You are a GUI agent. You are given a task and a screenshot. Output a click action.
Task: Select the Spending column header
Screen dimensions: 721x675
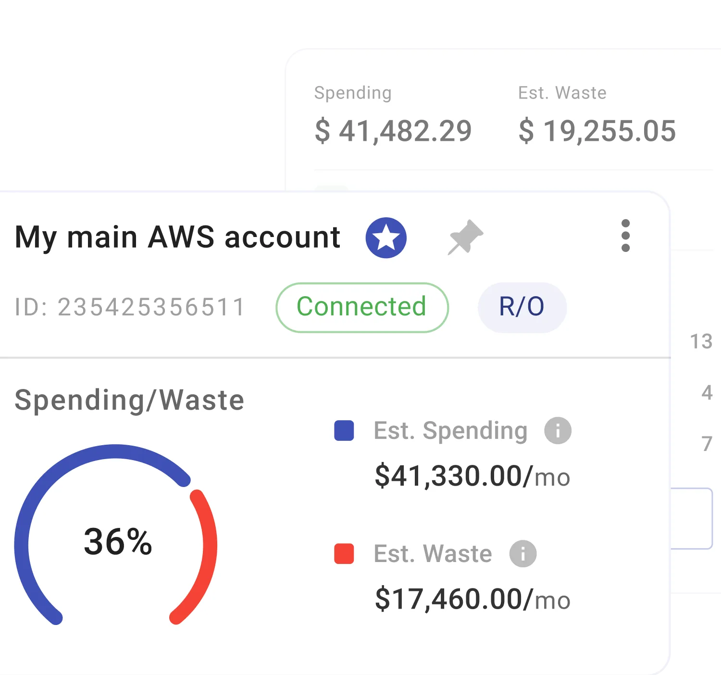point(353,92)
